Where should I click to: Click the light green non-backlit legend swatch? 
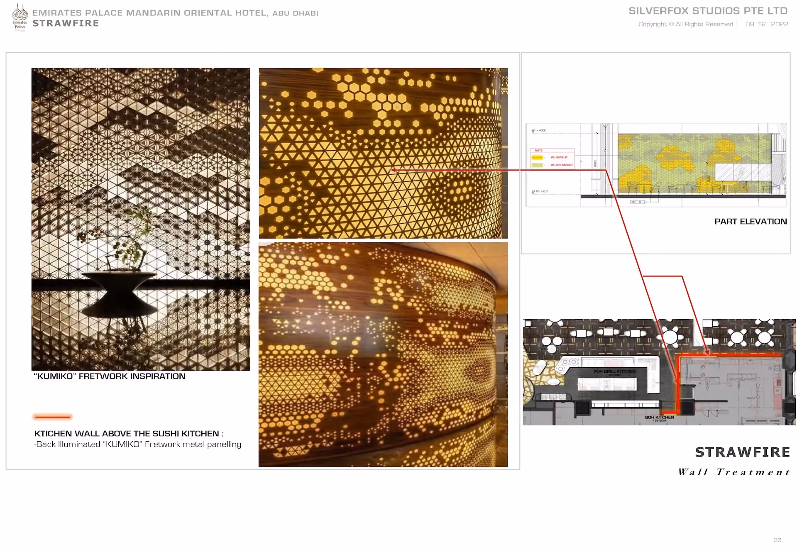[x=537, y=165]
